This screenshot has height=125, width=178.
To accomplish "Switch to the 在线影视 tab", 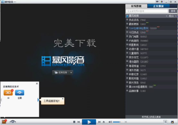I will coord(136,6).
